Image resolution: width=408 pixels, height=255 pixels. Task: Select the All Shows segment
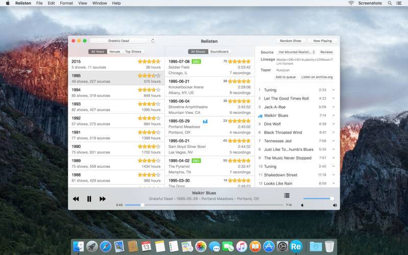[x=198, y=52]
